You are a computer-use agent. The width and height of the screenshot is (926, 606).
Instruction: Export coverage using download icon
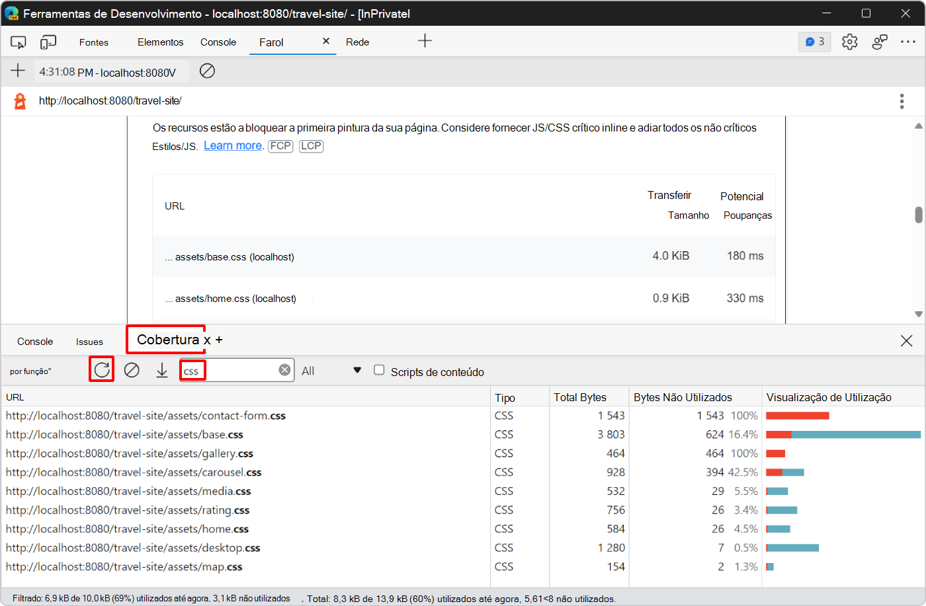pos(162,370)
